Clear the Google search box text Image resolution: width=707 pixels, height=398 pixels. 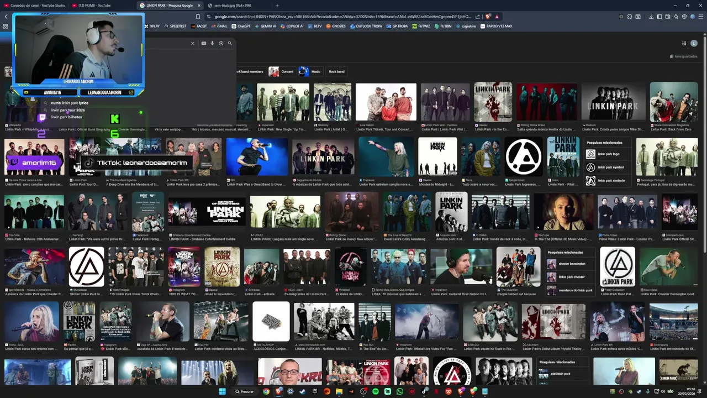coord(193,43)
